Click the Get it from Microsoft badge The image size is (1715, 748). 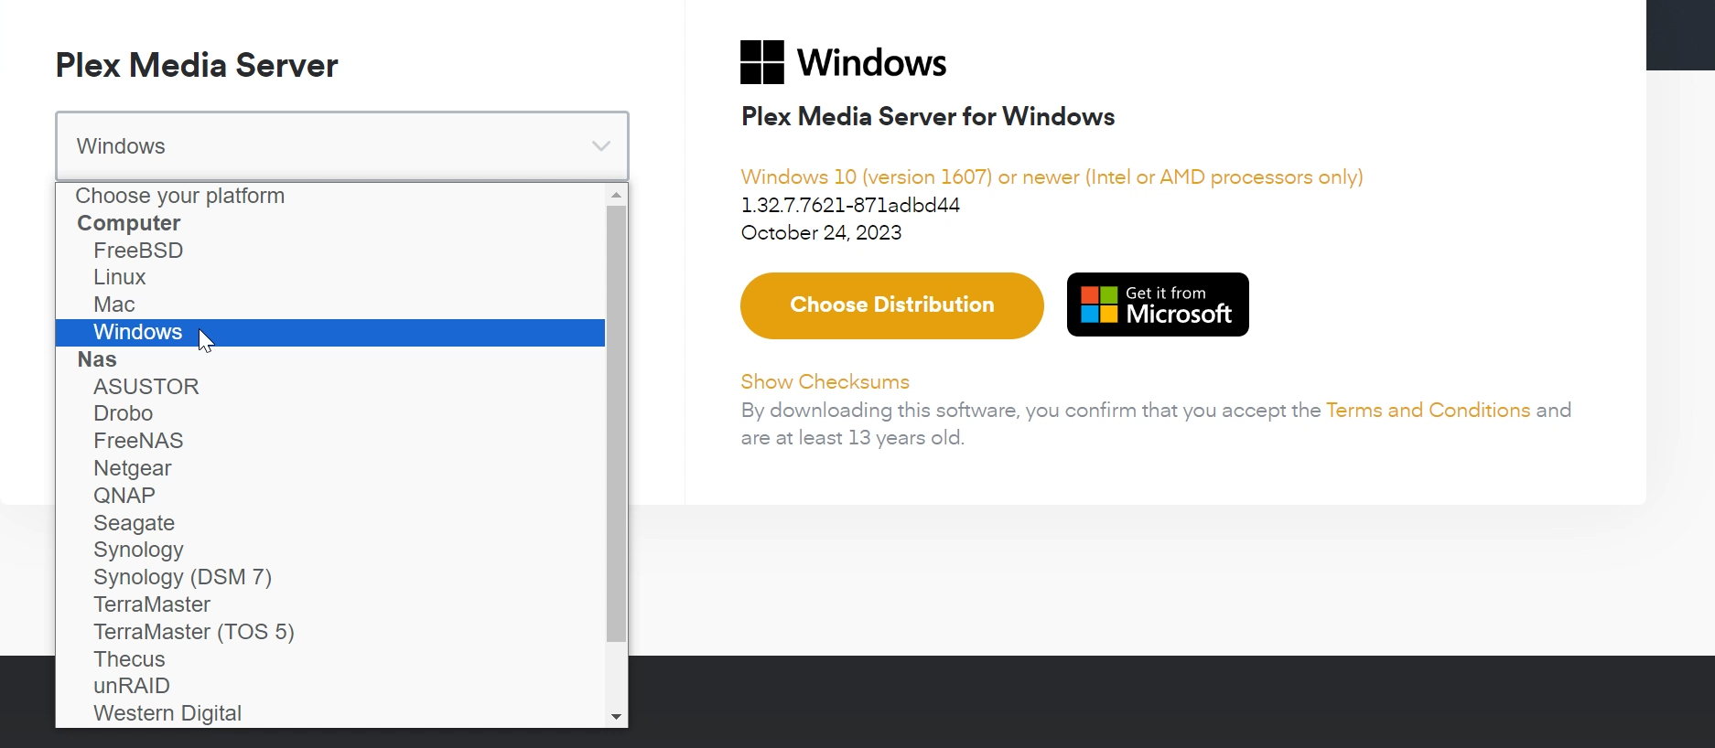pyautogui.click(x=1158, y=305)
